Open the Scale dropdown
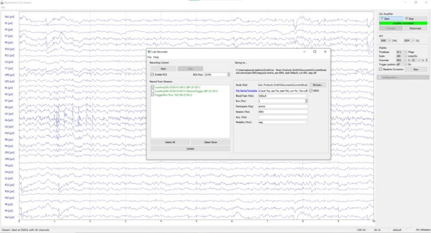Screen dimensions: 431x233 [x=401, y=57]
